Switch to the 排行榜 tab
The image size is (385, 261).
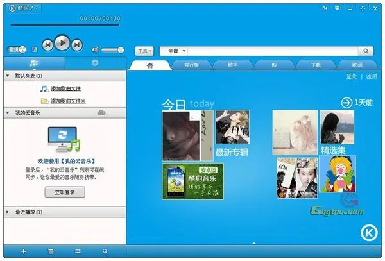(x=191, y=65)
